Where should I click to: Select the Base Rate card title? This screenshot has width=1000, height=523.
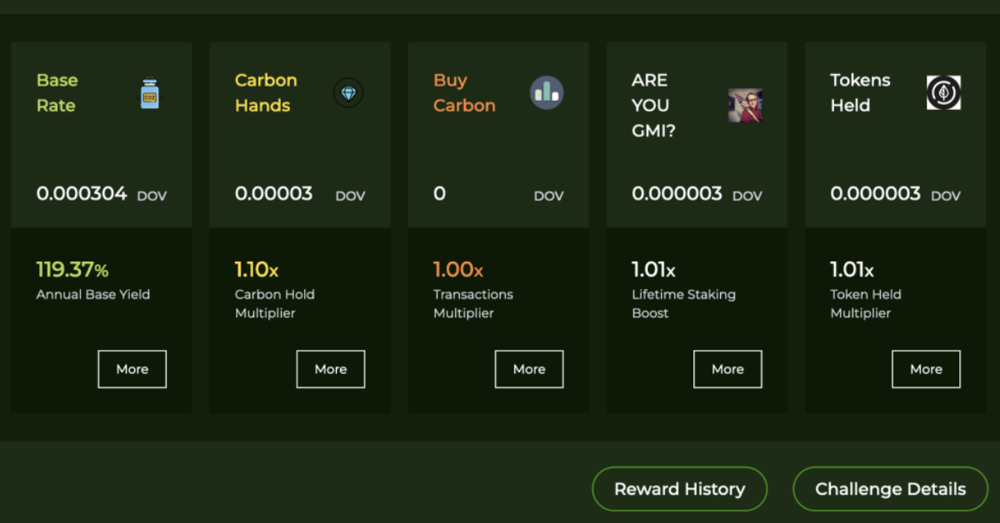click(x=57, y=92)
